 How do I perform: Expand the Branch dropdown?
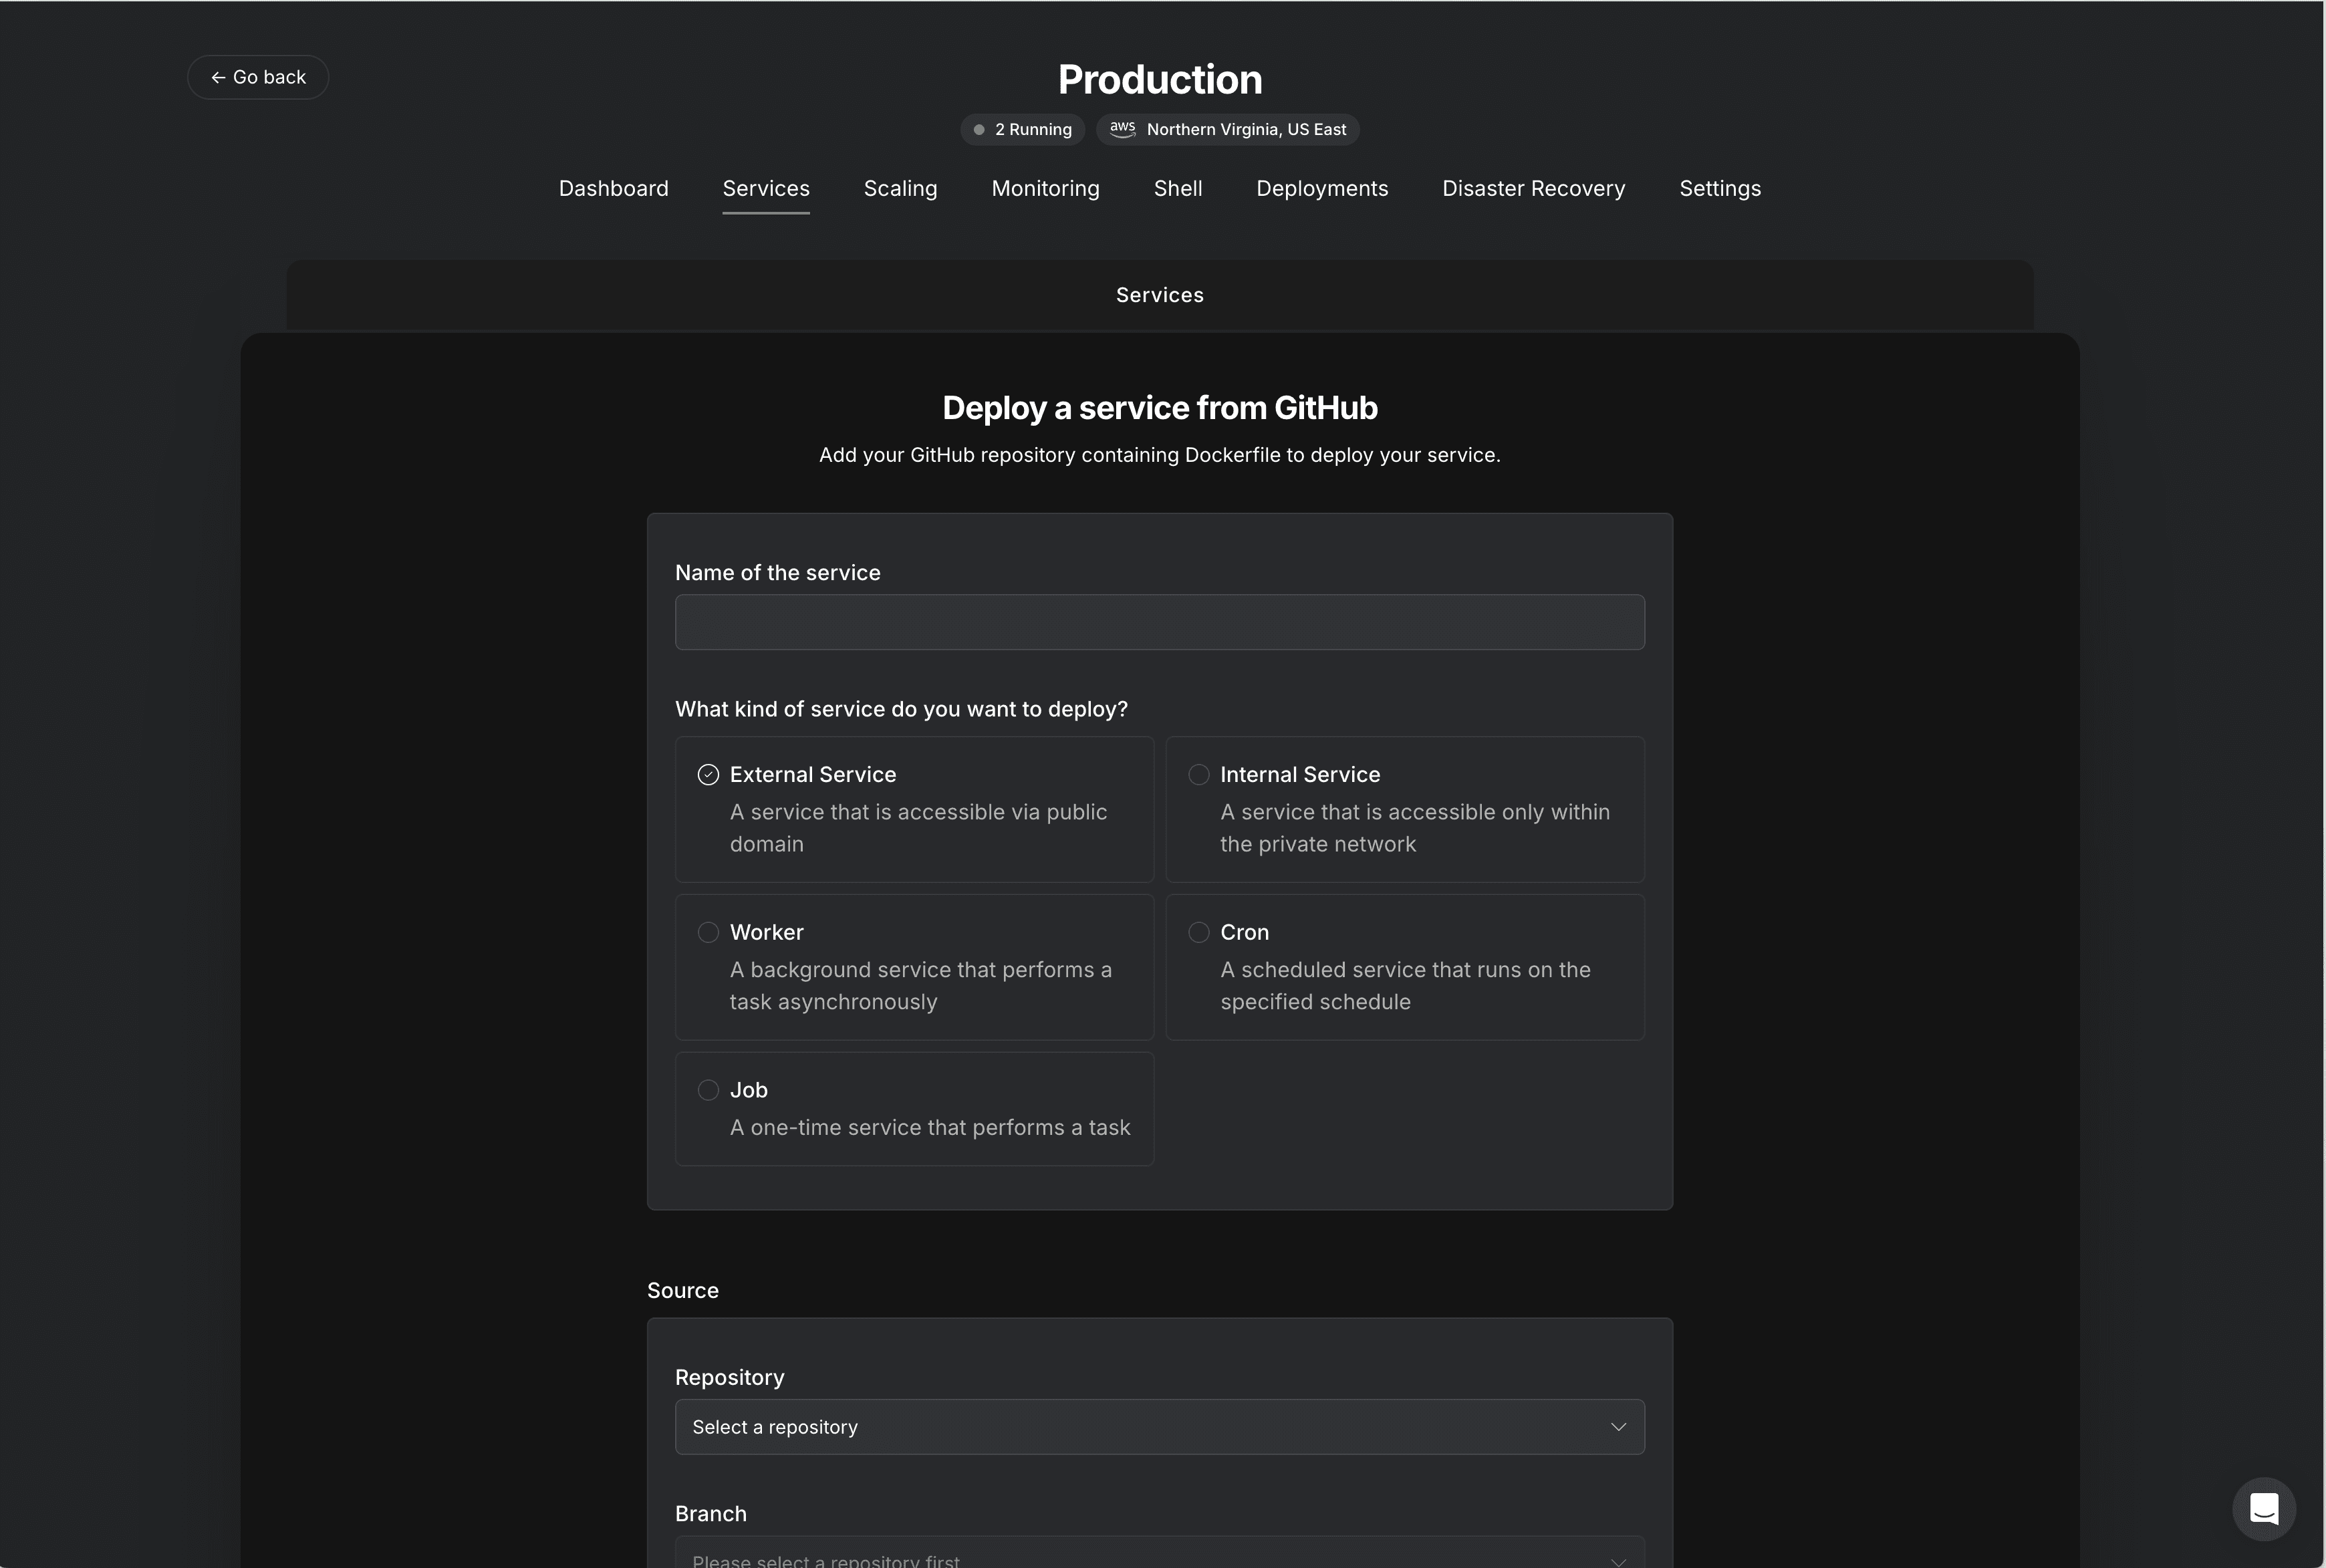coord(1160,1553)
